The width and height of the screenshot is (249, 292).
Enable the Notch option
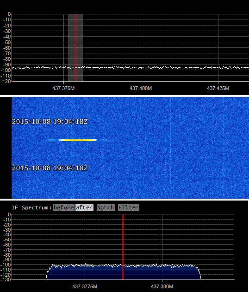[106, 208]
